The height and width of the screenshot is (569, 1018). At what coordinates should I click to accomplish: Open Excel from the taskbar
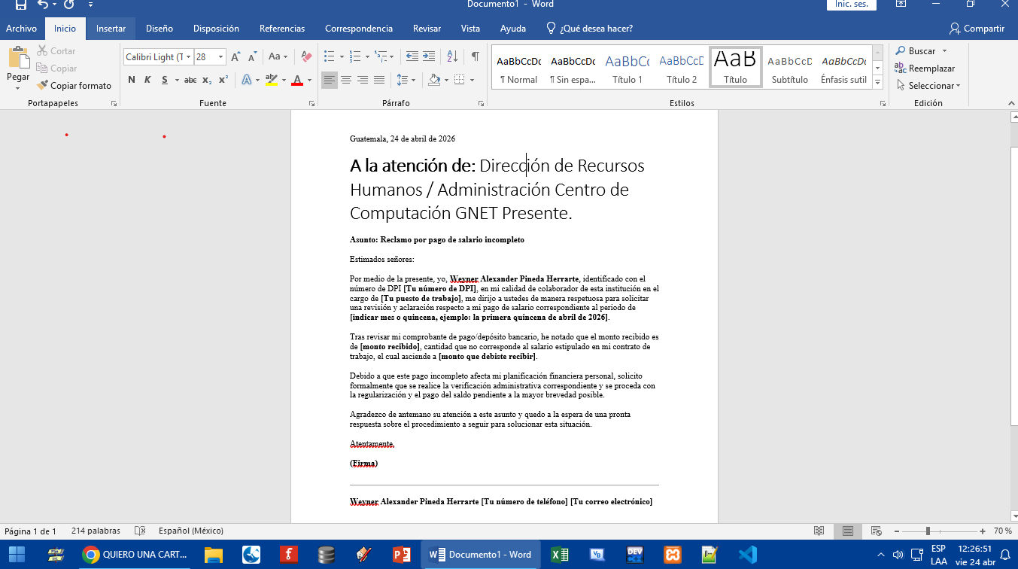click(x=559, y=555)
